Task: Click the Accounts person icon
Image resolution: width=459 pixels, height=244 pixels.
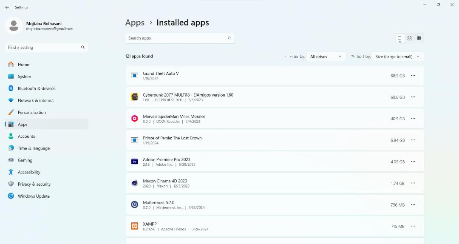Action: click(x=11, y=136)
